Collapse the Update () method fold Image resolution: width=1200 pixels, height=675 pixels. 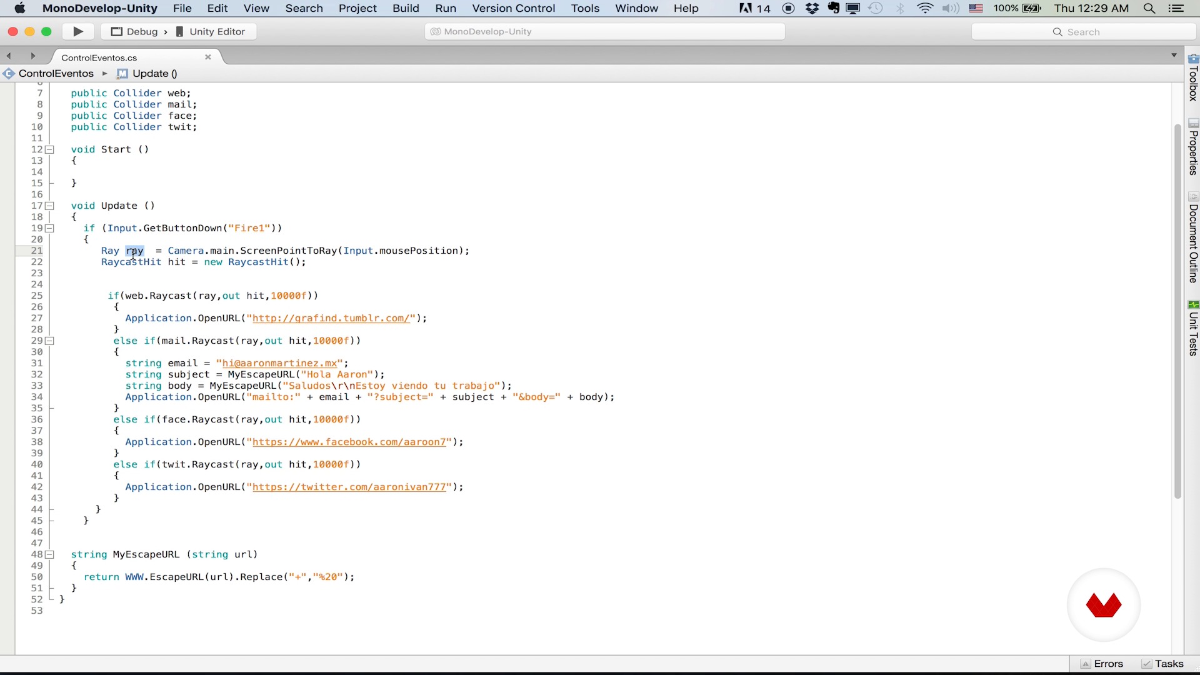pyautogui.click(x=49, y=206)
